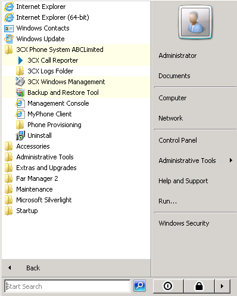Screen dimensions: 237x296
Task: Expand "Accessories" label
Action: 33,146
